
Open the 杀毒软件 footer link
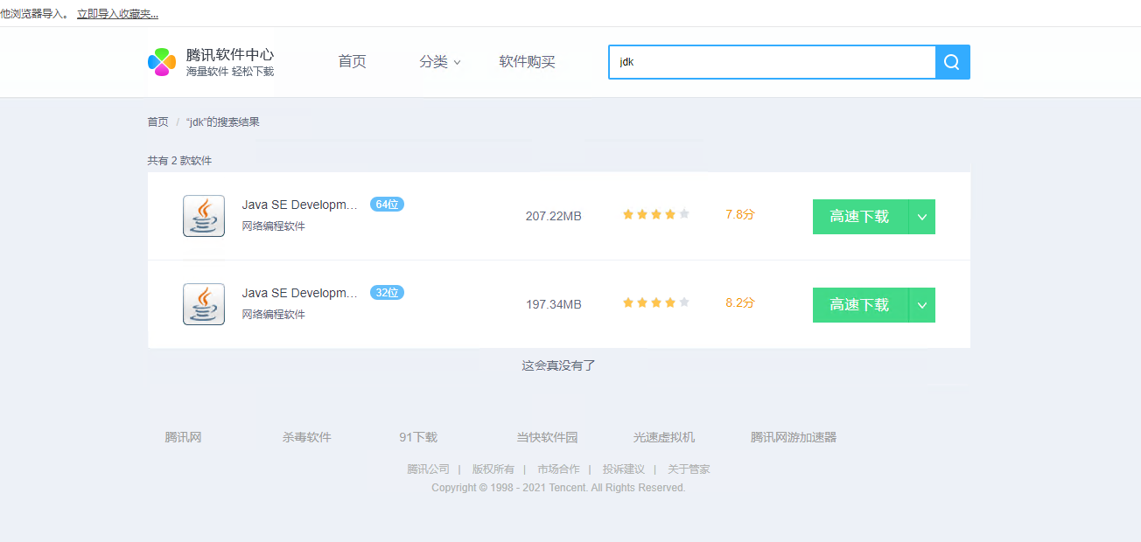[306, 437]
